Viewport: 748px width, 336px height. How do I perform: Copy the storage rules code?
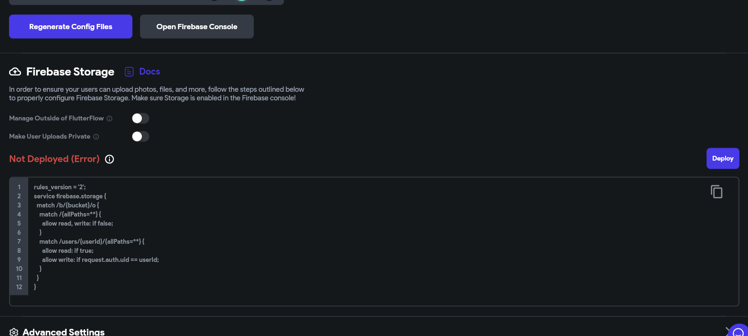click(x=716, y=192)
